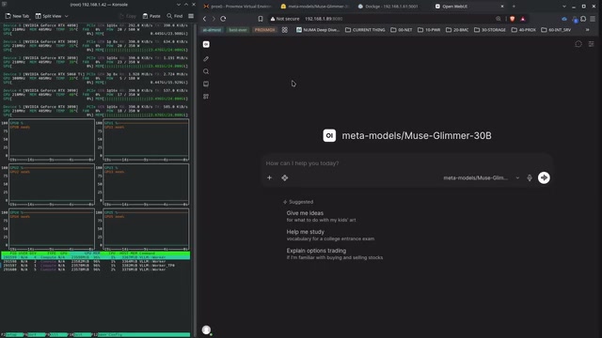Open the CURRENT THING bookmark folder
This screenshot has height=338, width=602.
(365, 30)
